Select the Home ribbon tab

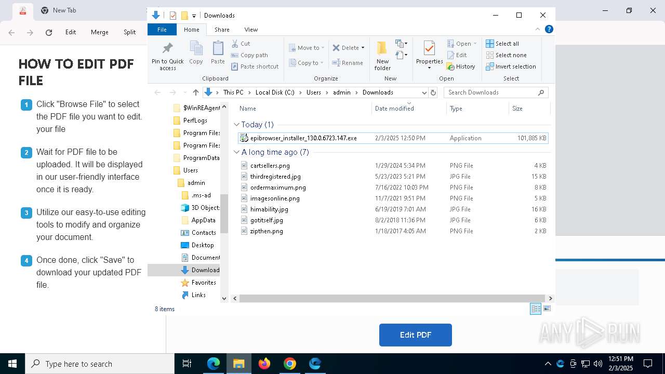coord(192,30)
